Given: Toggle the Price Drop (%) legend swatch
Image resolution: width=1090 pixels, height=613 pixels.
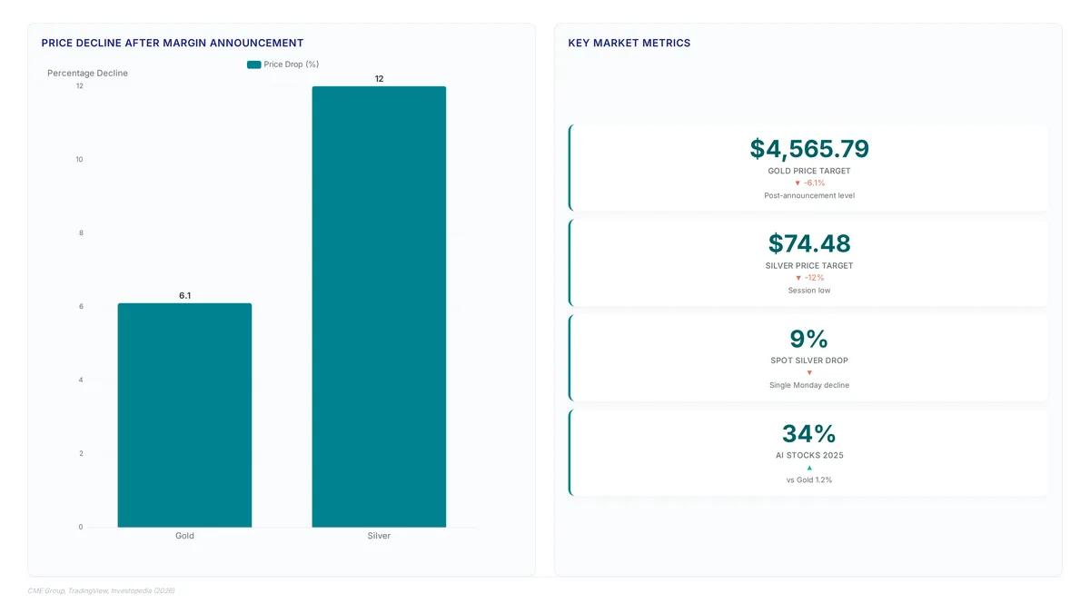Looking at the screenshot, I should click(x=253, y=64).
